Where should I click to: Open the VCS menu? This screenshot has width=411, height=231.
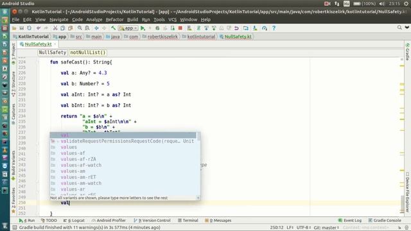coord(172,20)
